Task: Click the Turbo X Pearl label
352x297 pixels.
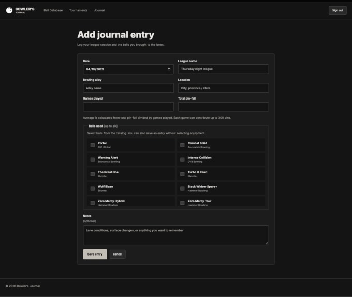Action: (x=197, y=172)
